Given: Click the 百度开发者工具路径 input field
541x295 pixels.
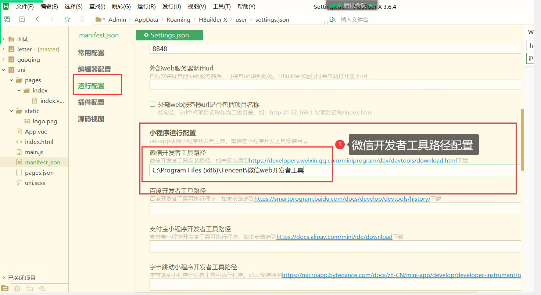Looking at the screenshot, I should (x=335, y=208).
